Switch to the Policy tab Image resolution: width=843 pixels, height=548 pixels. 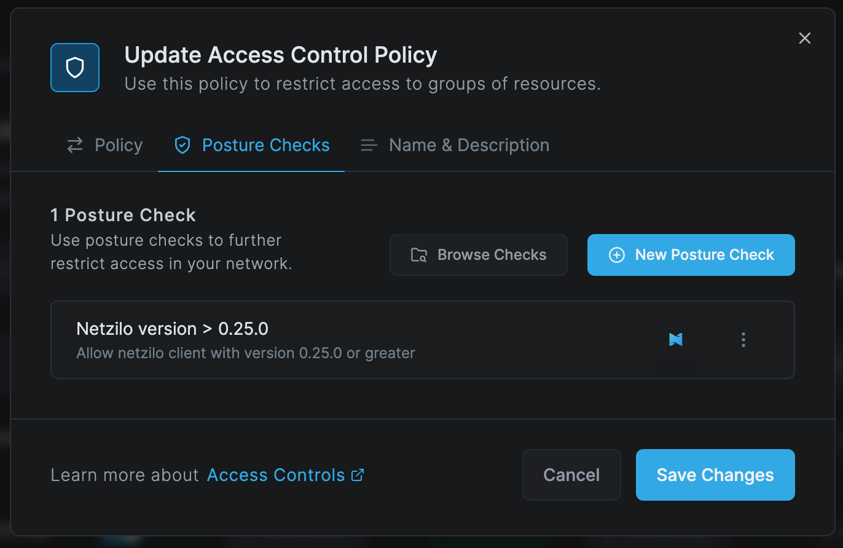(104, 146)
